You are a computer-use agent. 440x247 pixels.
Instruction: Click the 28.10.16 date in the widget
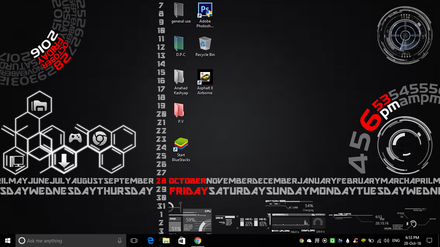(x=382, y=223)
